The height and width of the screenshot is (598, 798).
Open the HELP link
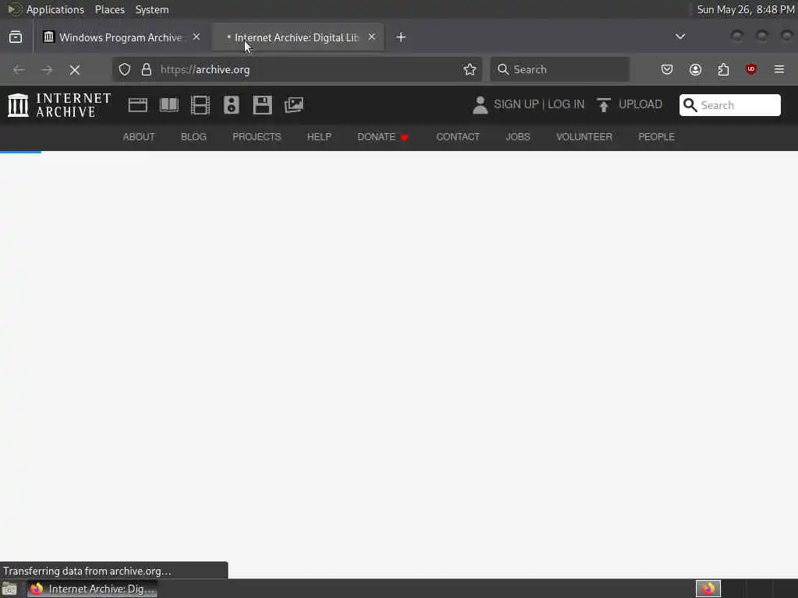(x=319, y=137)
